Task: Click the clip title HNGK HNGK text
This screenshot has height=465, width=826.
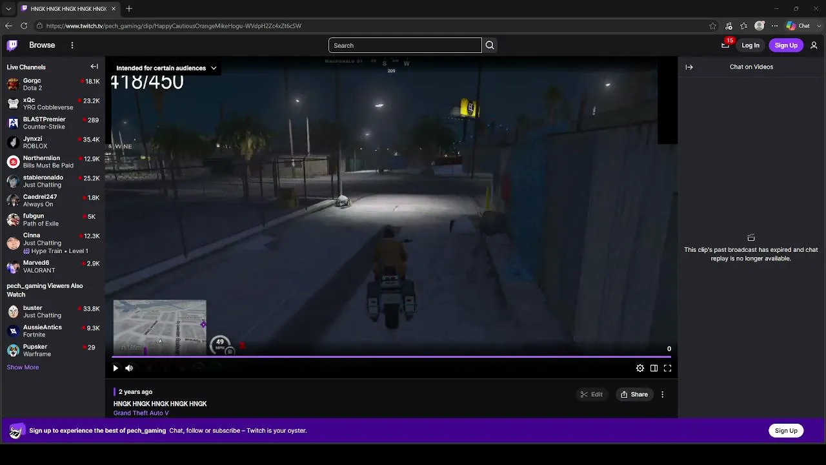Action: tap(160, 404)
